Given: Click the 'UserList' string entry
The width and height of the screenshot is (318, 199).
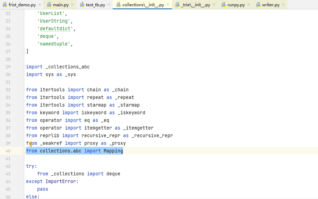Looking at the screenshot, I should coord(51,14).
